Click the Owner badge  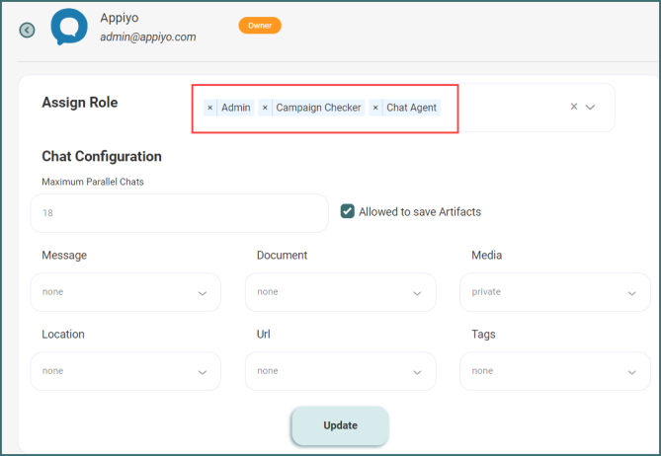260,26
